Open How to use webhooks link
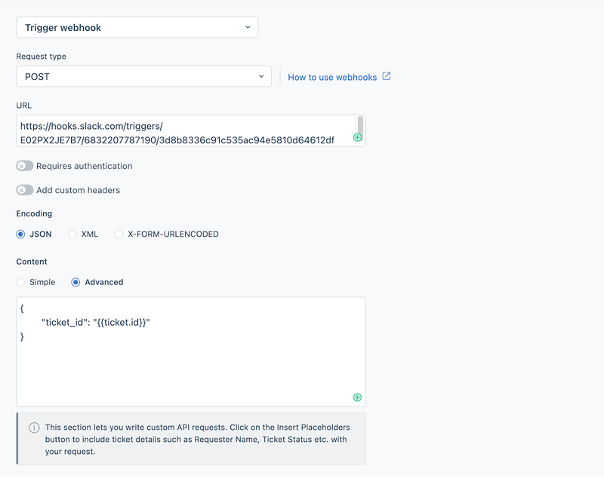 (x=332, y=77)
